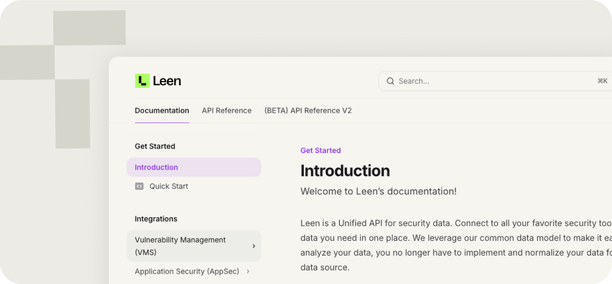Click the purple Get Started breadcrumb label
This screenshot has width=612, height=284.
320,150
